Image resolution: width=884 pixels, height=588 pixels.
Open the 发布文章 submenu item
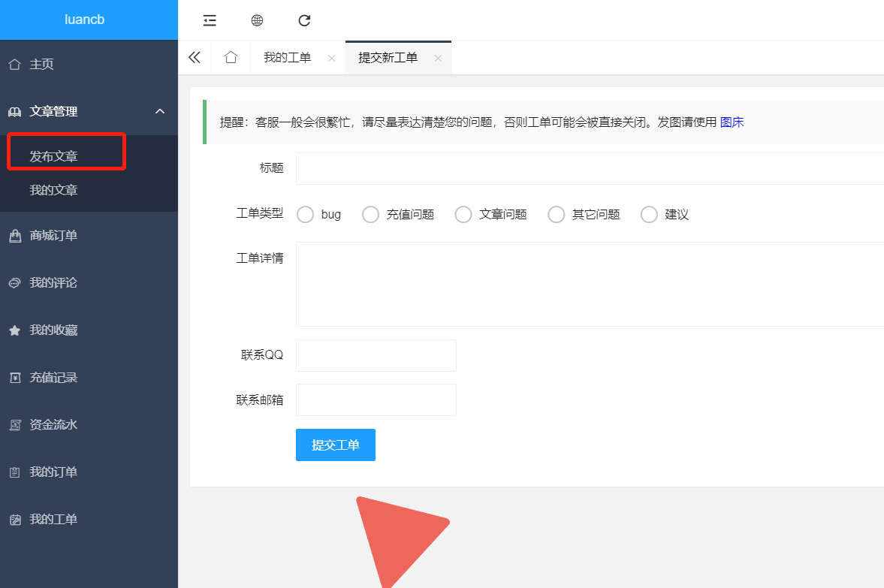click(54, 156)
